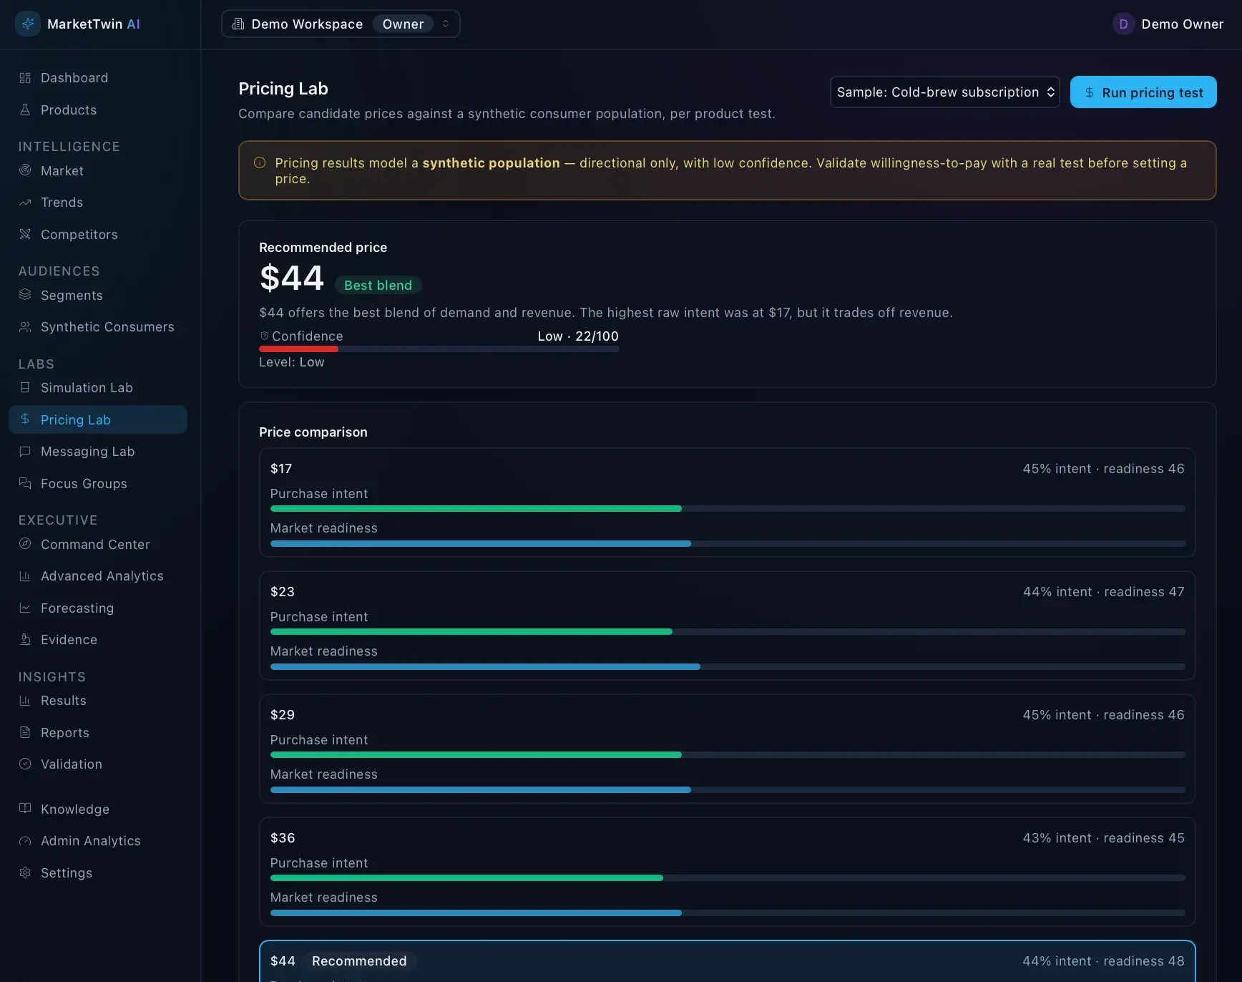This screenshot has width=1242, height=982.
Task: Click the 'Low · 22/100' confidence value
Action: [x=578, y=336]
